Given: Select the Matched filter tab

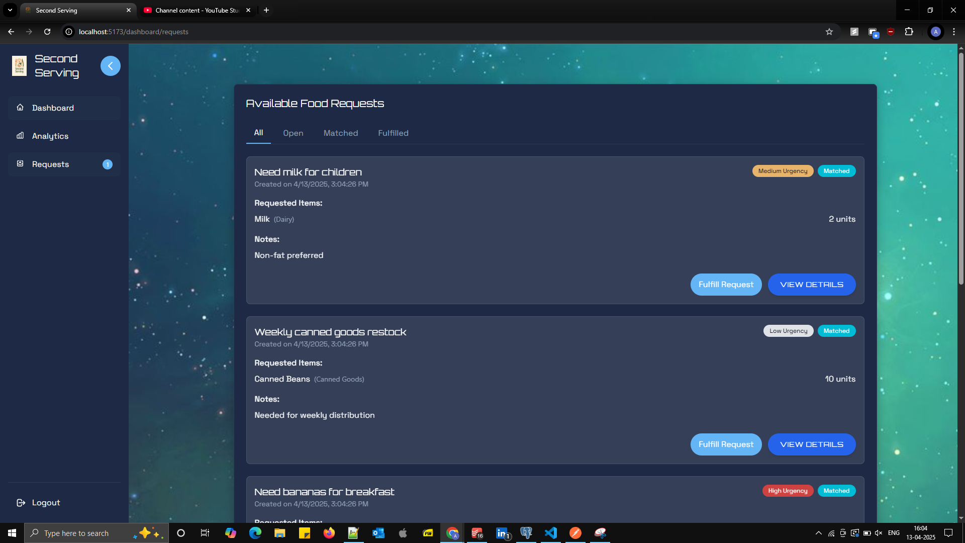Looking at the screenshot, I should [x=340, y=133].
